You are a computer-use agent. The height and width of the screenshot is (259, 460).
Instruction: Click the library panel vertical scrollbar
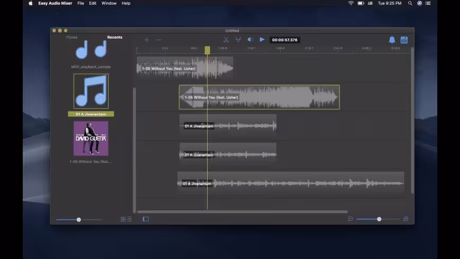coord(134,150)
